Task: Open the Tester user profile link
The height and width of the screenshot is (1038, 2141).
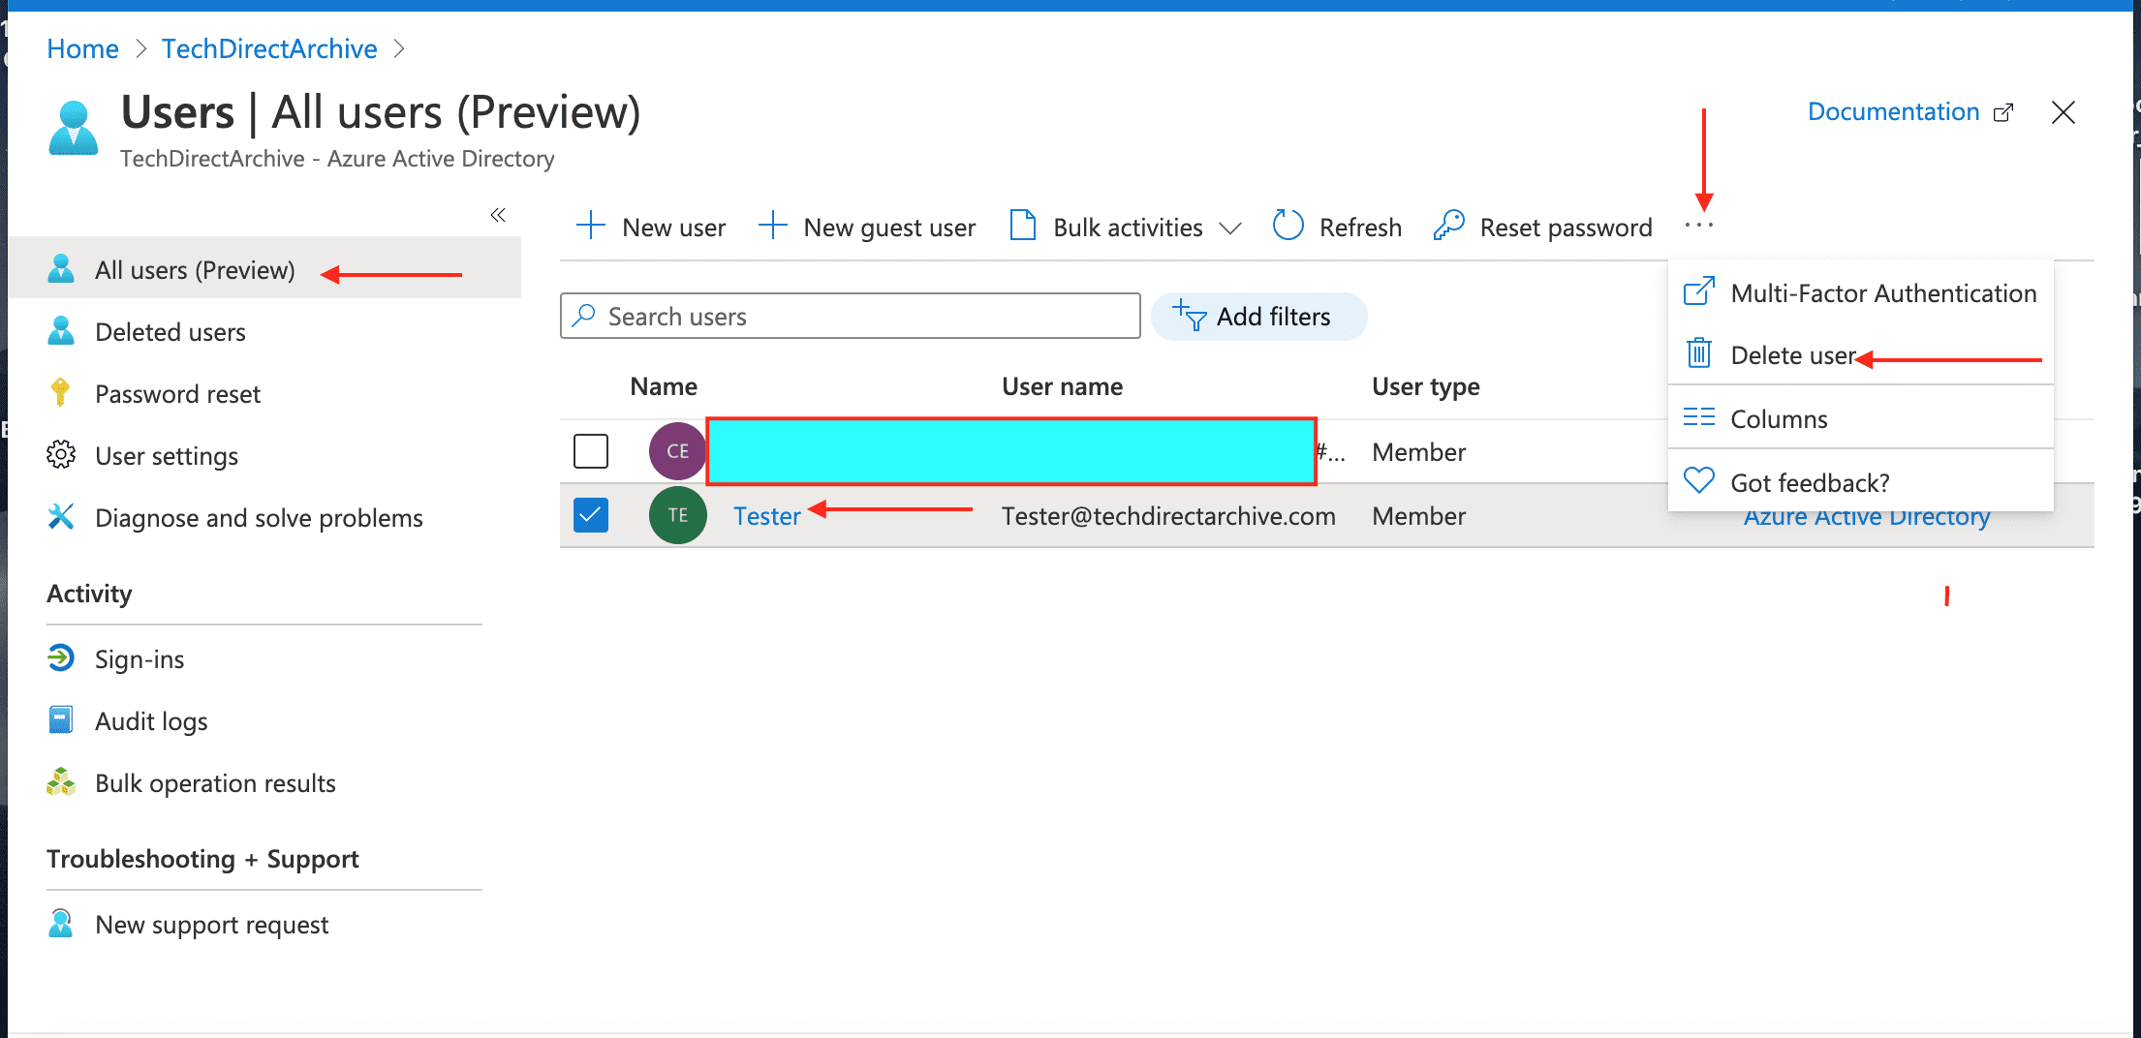Action: 766,516
